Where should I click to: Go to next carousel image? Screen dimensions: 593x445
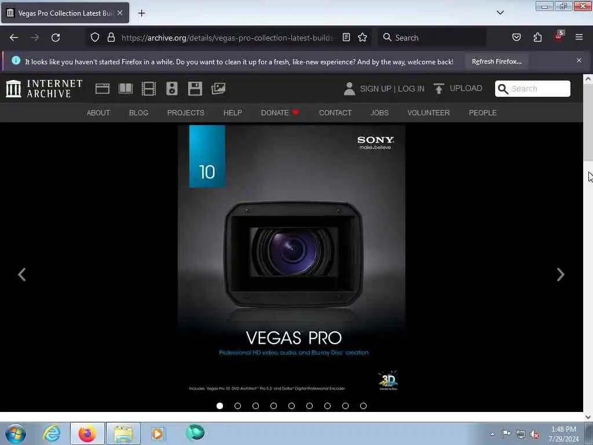[561, 274]
